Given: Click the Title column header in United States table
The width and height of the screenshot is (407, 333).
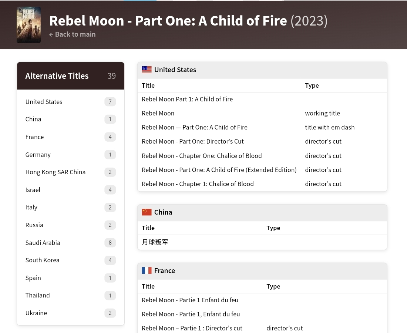Looking at the screenshot, I should point(148,85).
